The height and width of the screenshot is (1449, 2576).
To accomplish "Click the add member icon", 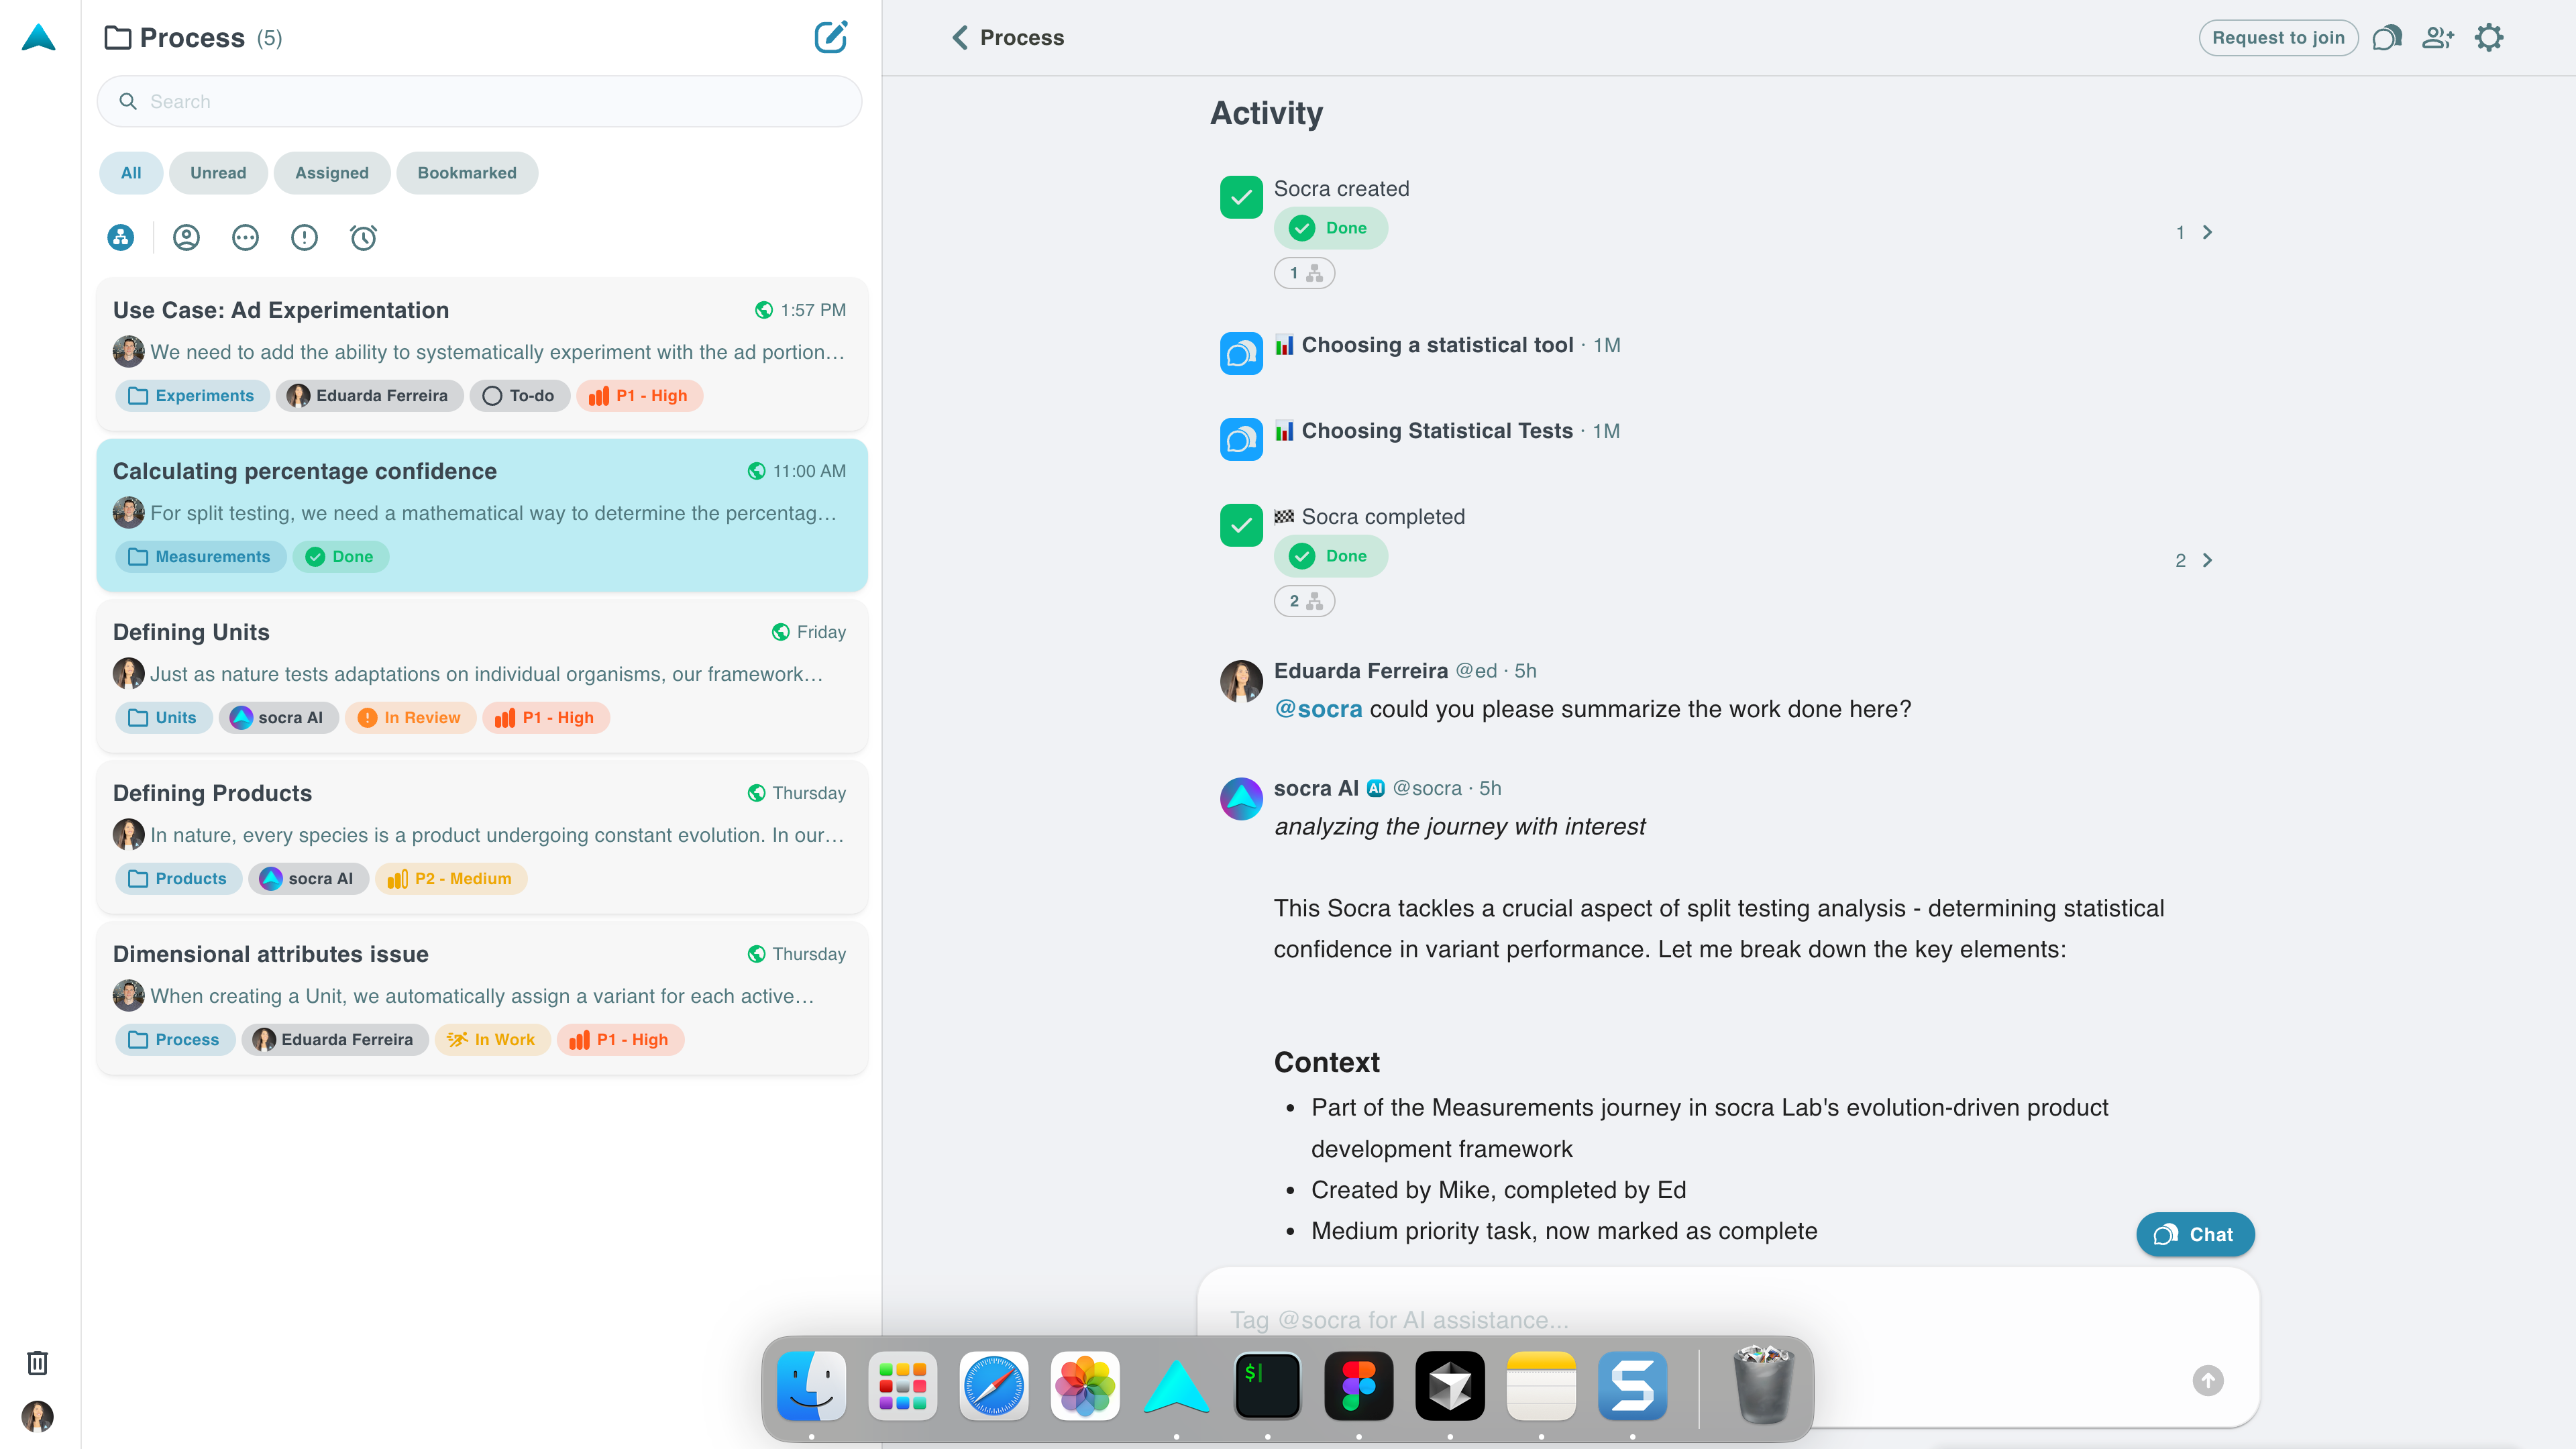I will pyautogui.click(x=2437, y=37).
